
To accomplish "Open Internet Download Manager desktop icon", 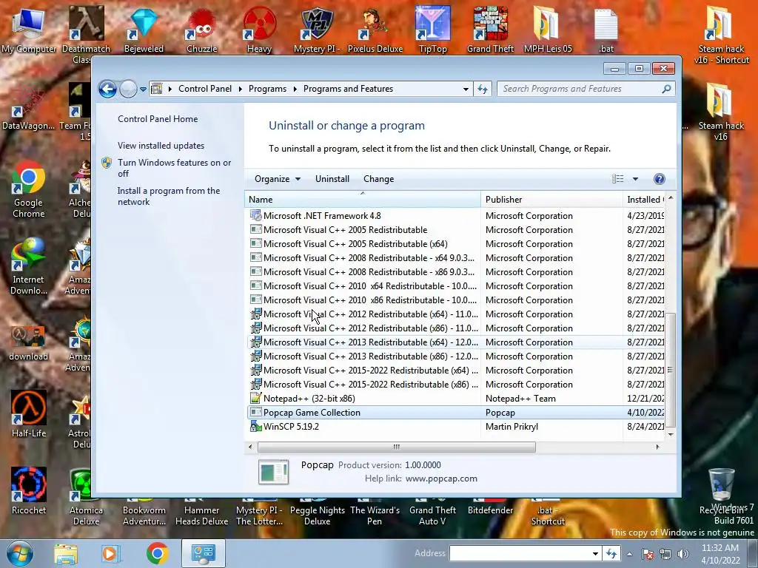I will pos(29,266).
